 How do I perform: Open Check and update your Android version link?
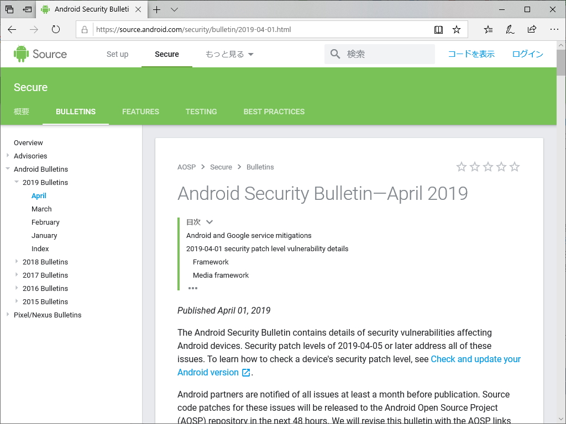pos(475,359)
